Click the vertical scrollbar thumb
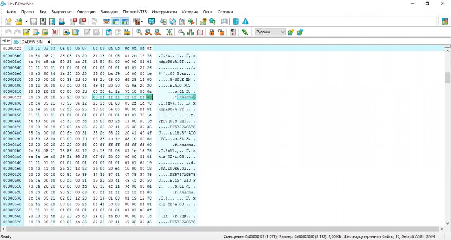 pyautogui.click(x=447, y=77)
